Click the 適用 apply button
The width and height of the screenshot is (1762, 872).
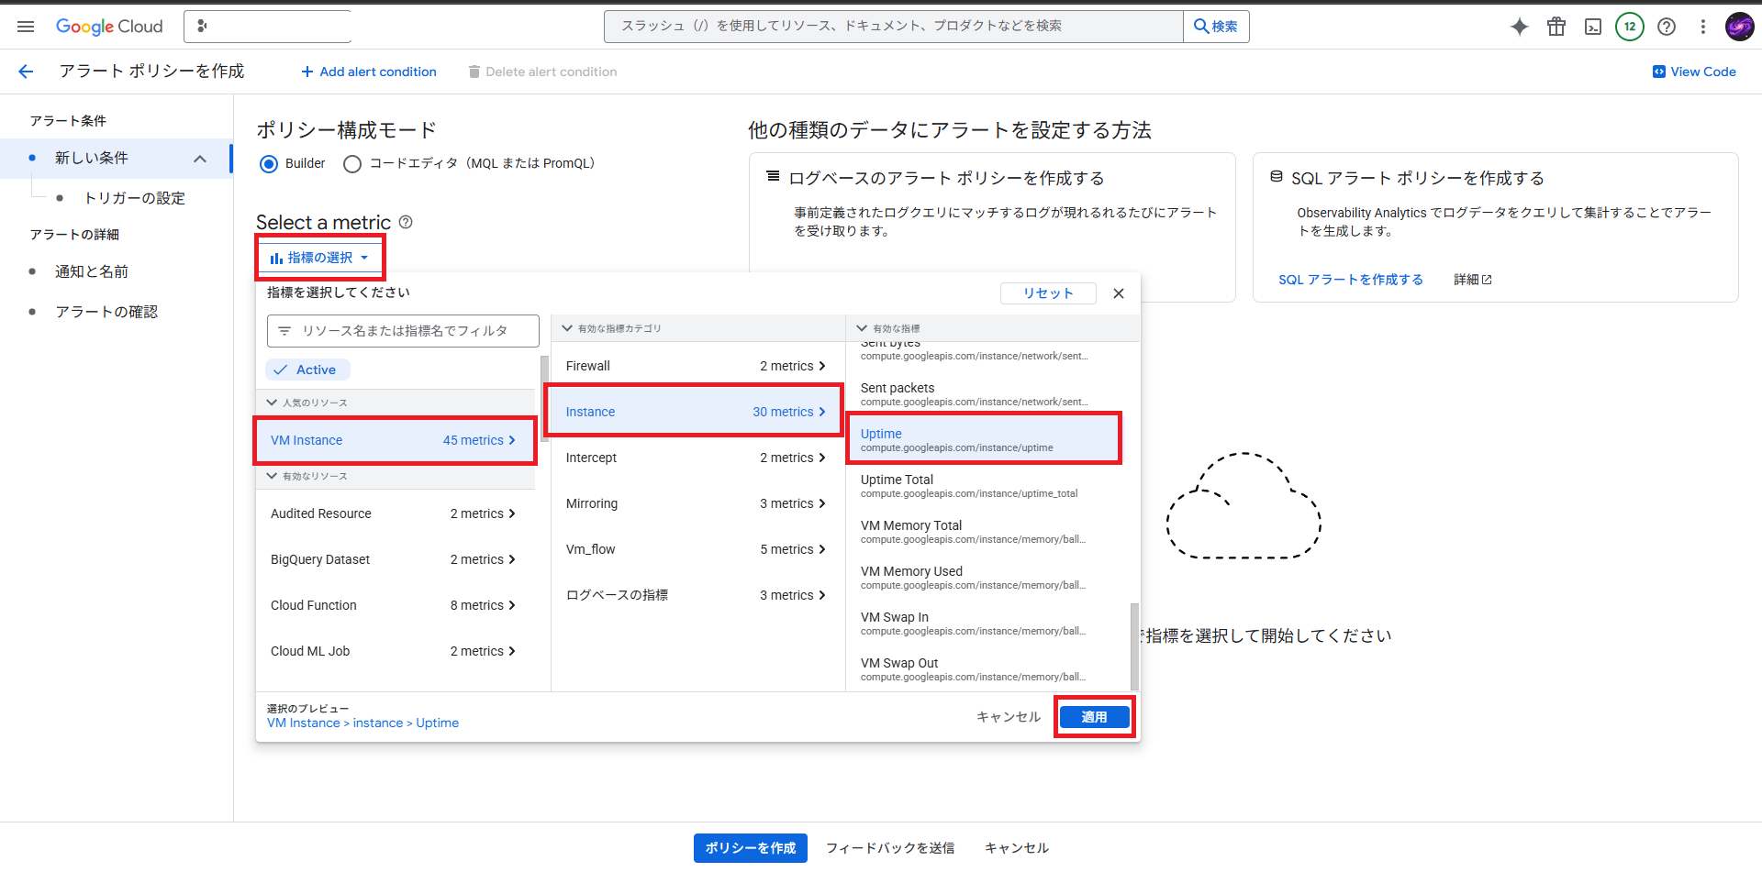tap(1094, 717)
